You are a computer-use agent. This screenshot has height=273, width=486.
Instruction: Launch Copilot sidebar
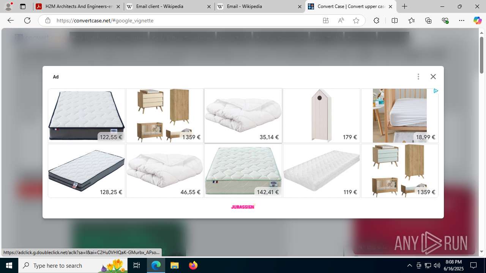(x=477, y=20)
